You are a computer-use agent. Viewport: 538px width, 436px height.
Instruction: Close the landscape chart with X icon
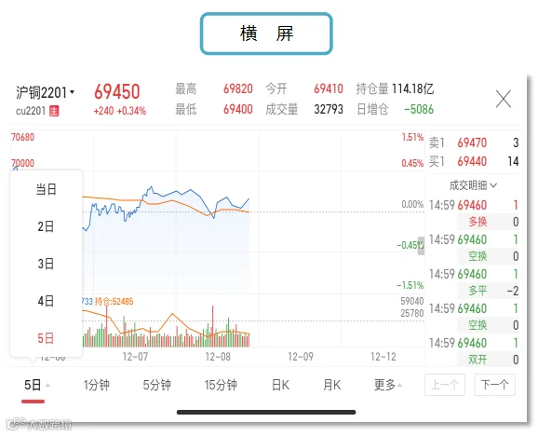pyautogui.click(x=503, y=99)
